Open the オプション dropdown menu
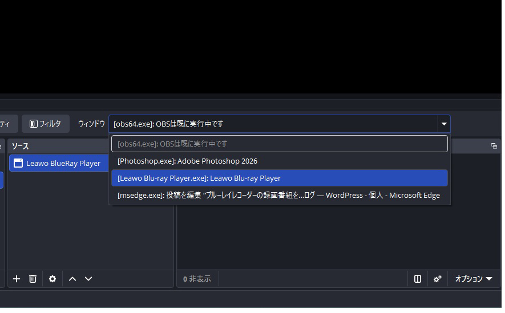The height and width of the screenshot is (313, 505). coord(474,279)
